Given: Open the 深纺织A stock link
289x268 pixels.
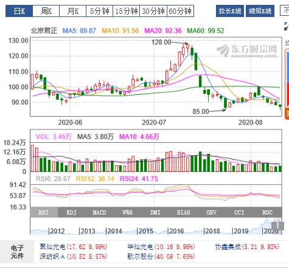Looking at the screenshot, I should coord(52,256).
